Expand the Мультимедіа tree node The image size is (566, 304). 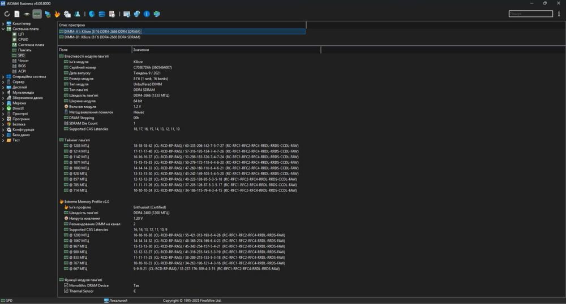pyautogui.click(x=3, y=93)
